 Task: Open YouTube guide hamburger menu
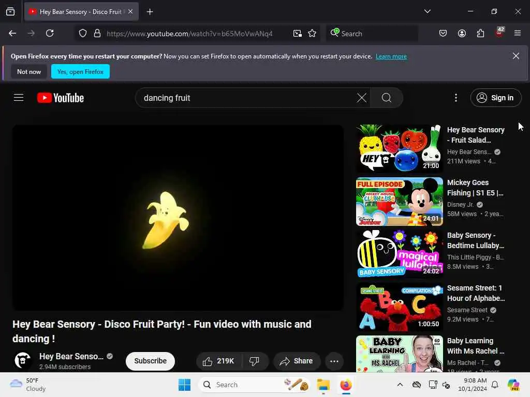[x=19, y=98]
